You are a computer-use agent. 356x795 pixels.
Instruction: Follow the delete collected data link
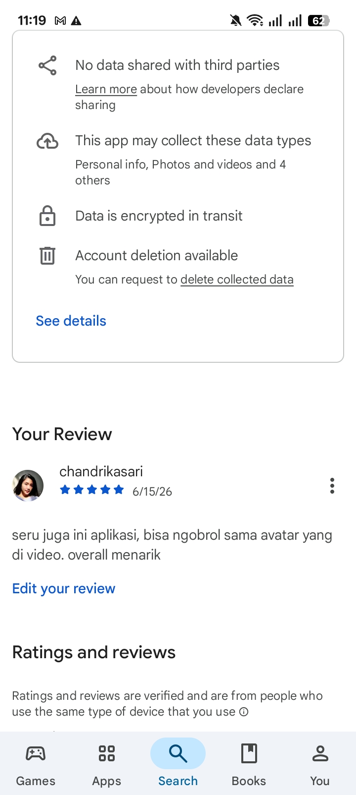point(237,280)
